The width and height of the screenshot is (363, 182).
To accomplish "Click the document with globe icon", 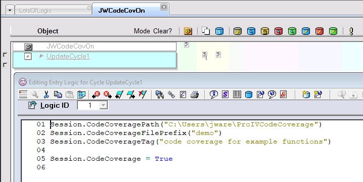I will click(x=260, y=95).
